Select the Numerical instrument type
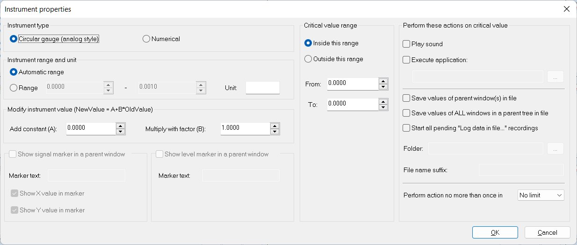This screenshot has height=245, width=577. point(146,39)
